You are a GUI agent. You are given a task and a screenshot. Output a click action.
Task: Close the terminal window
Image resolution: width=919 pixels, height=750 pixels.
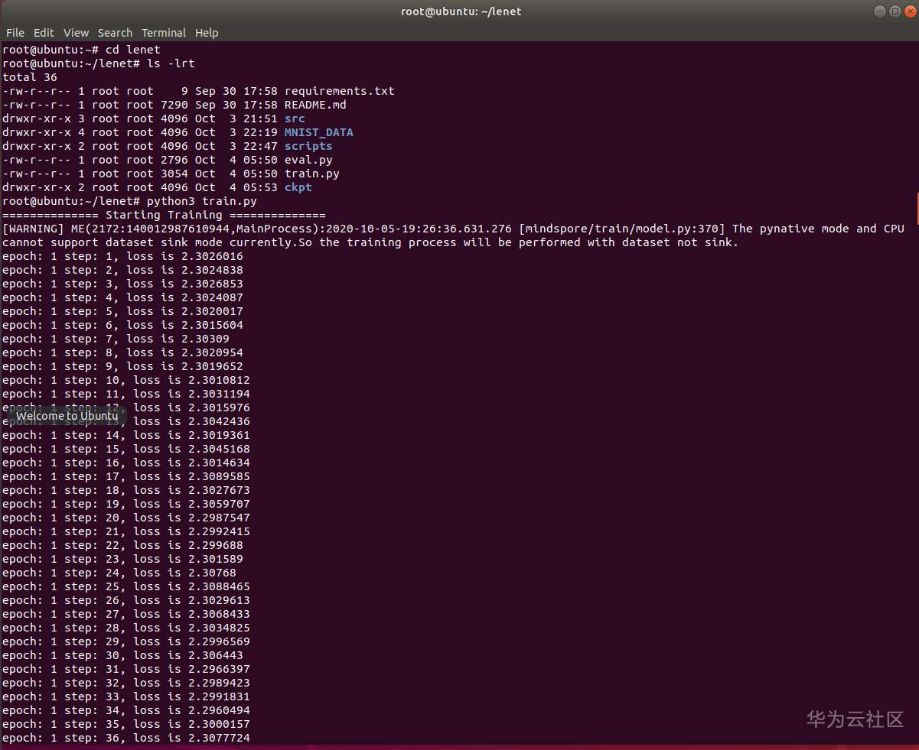[x=908, y=11]
